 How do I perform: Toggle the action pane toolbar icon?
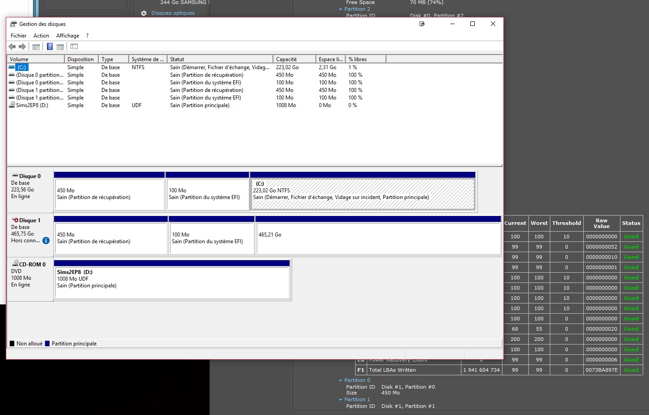point(60,46)
